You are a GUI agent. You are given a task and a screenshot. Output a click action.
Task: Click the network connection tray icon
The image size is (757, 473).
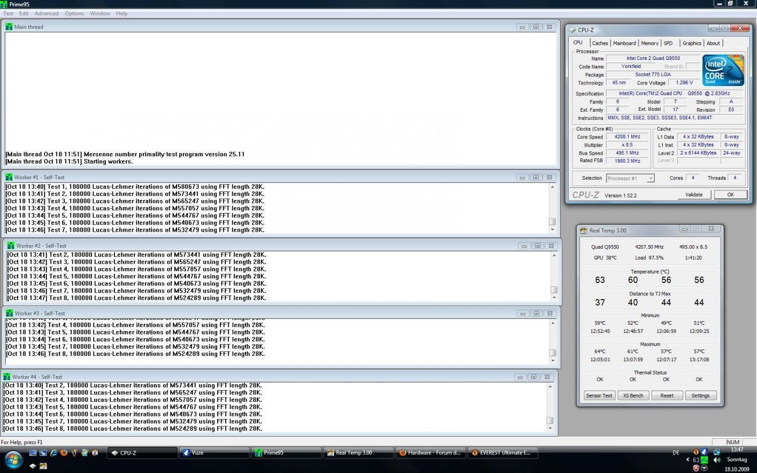pyautogui.click(x=716, y=452)
